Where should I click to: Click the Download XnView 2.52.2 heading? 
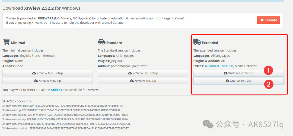point(42,8)
